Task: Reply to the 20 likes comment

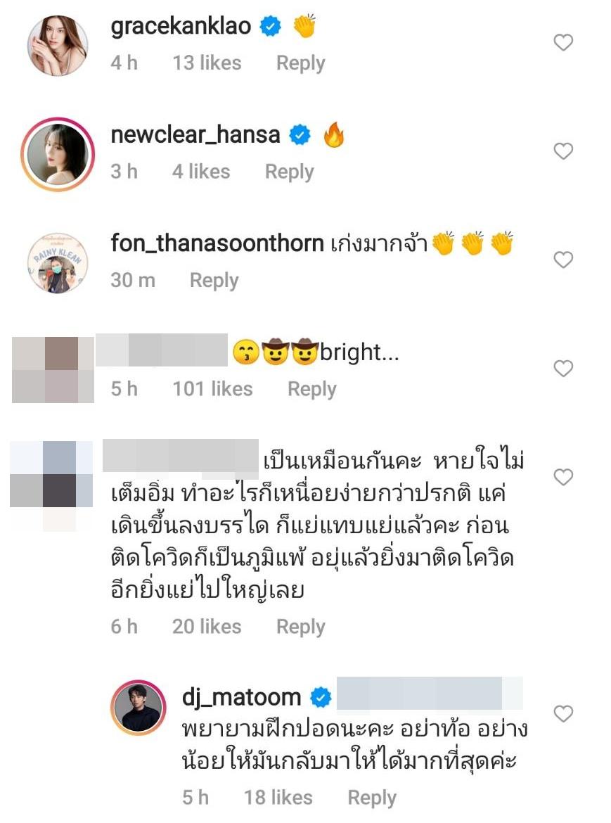Action: coord(300,627)
